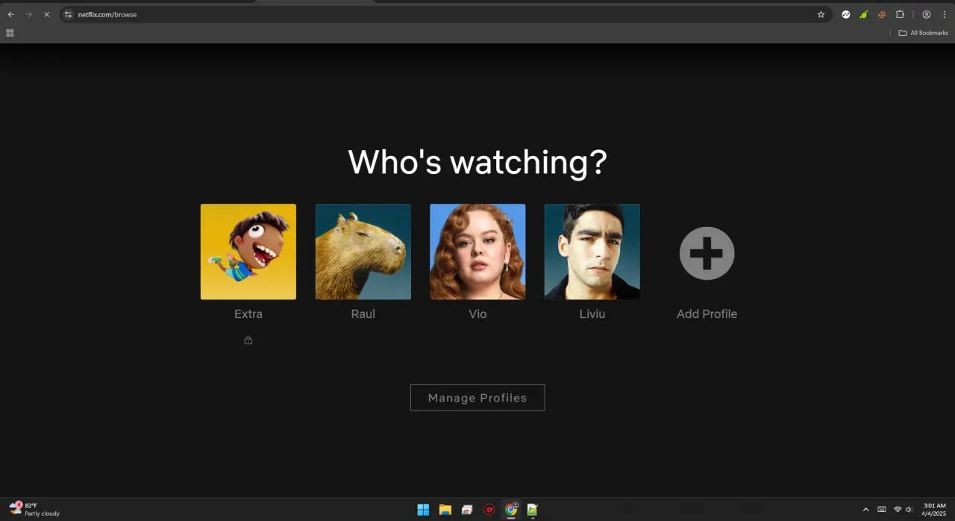Pick the Liviu profile avatar
Screen dimensions: 955x521
592,252
